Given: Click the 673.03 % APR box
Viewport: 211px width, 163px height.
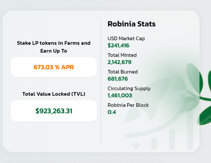Looking at the screenshot, I should [54, 67].
